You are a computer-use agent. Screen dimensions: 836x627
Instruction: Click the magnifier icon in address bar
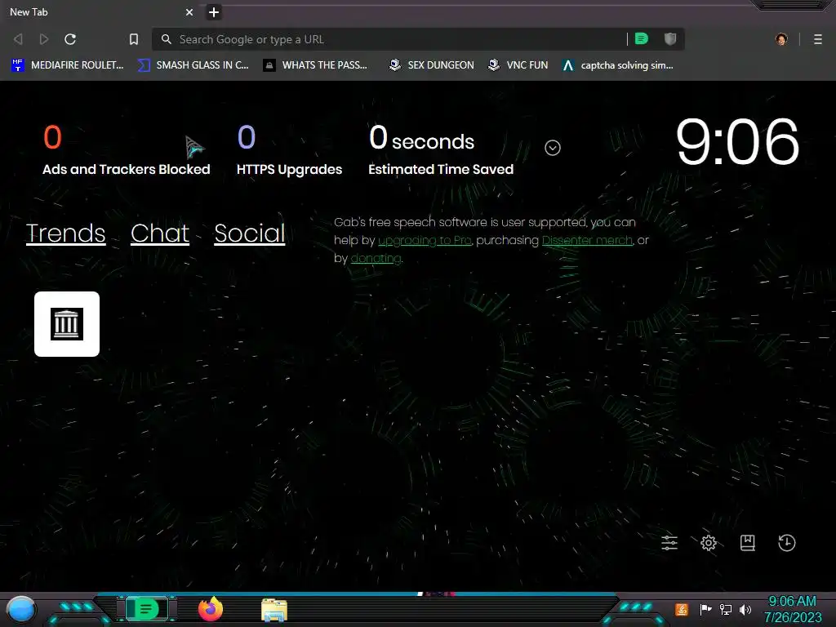[x=167, y=39]
